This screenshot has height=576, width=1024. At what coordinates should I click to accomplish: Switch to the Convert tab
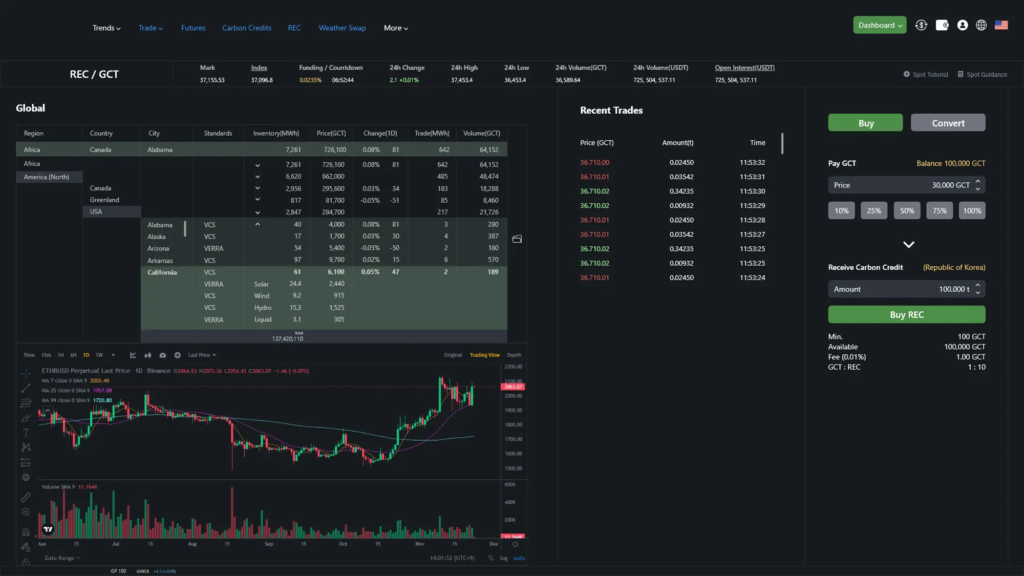948,123
